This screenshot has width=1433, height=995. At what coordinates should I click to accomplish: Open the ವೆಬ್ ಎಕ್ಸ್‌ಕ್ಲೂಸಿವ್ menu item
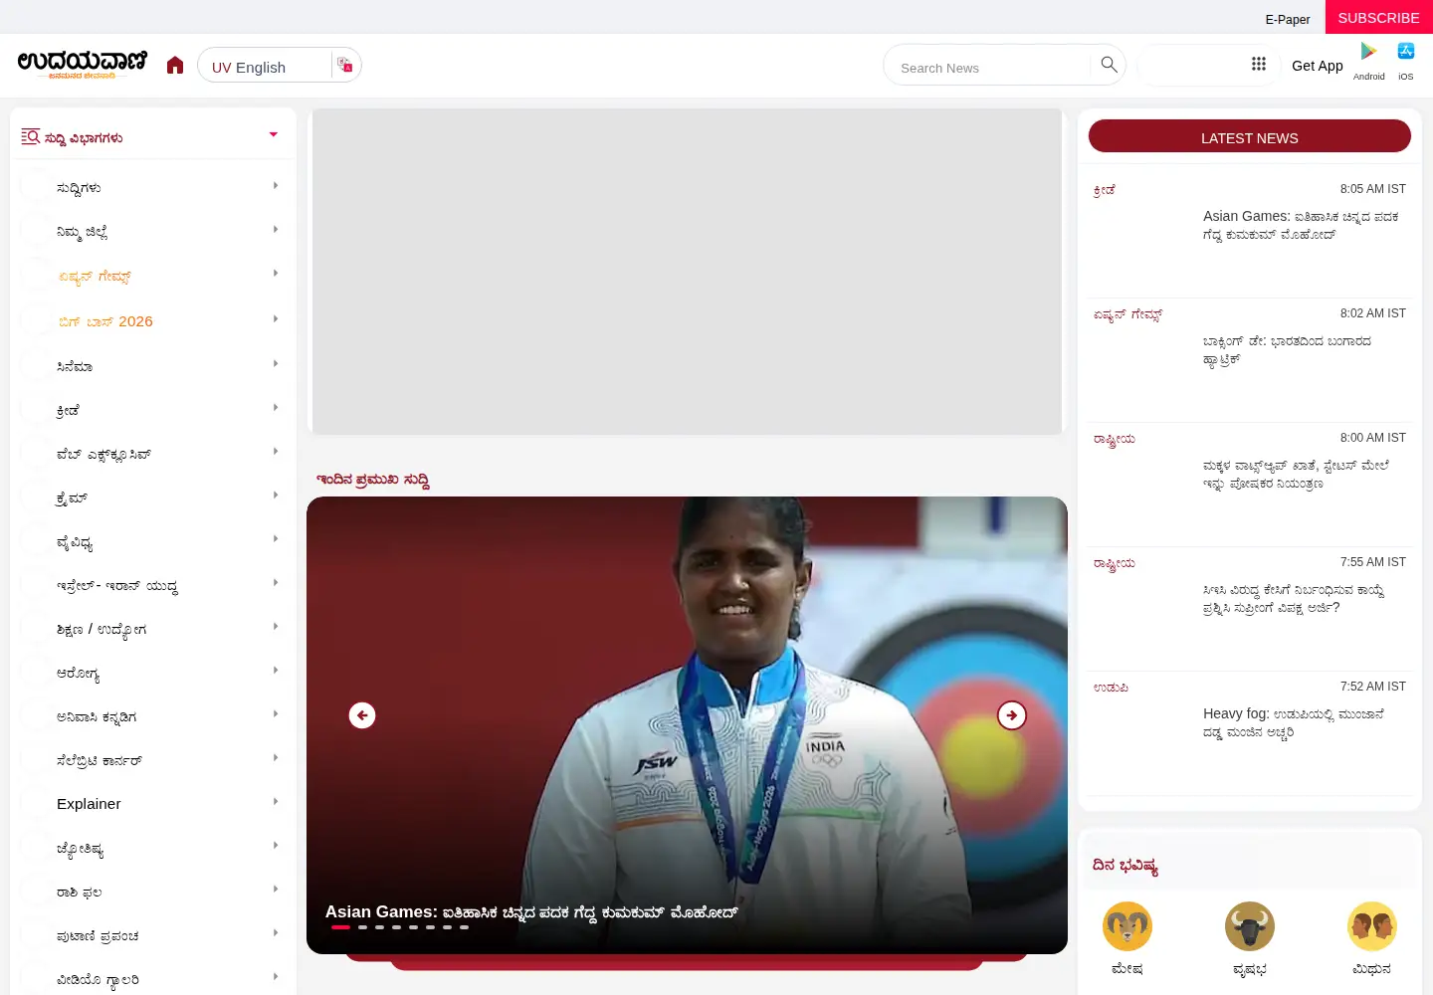coord(103,455)
